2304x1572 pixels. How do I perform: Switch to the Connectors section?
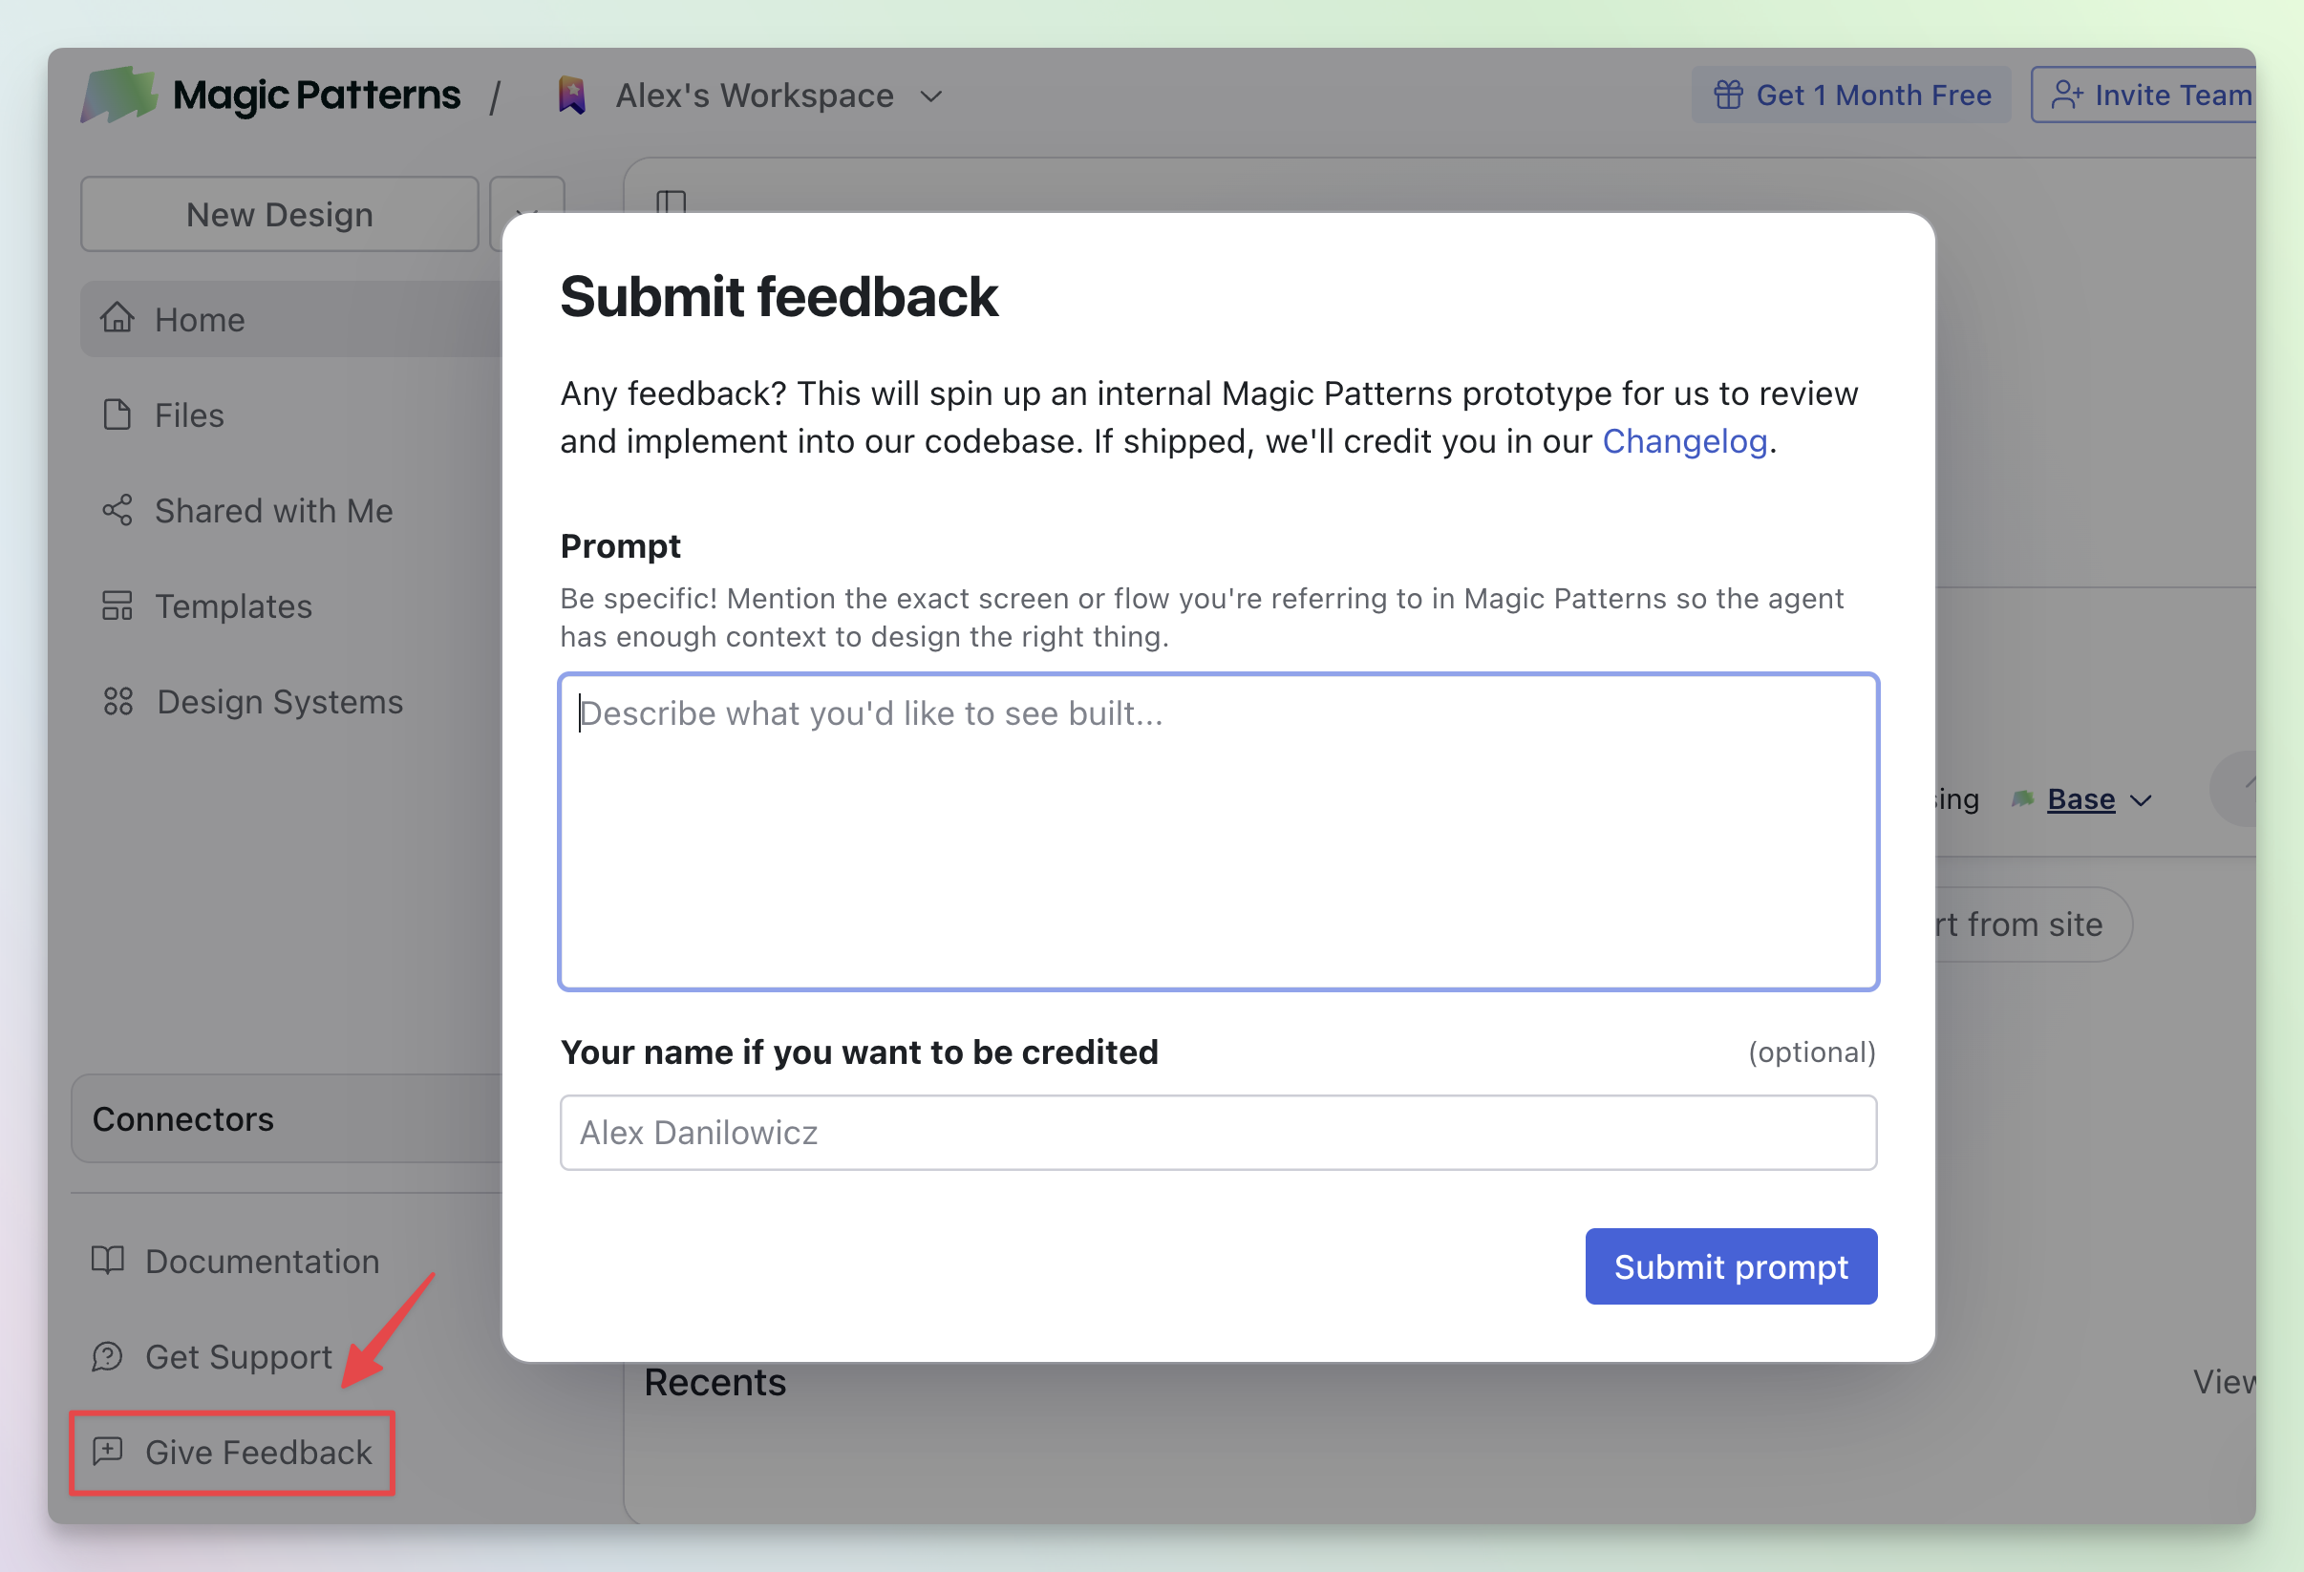(x=182, y=1119)
